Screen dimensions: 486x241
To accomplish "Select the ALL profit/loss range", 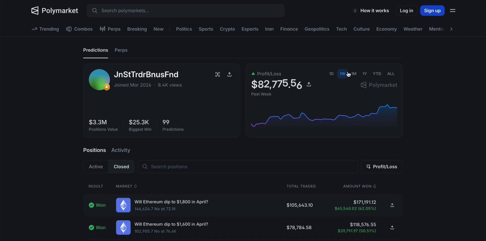I will 391,74.
